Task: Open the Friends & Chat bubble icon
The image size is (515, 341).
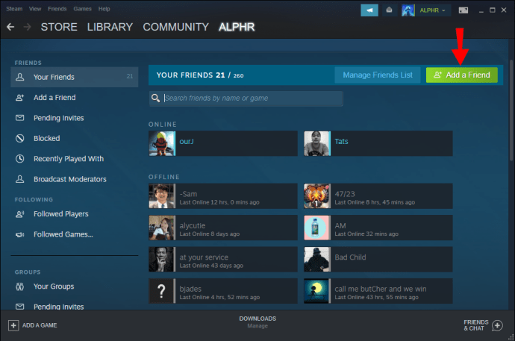Action: [x=497, y=325]
